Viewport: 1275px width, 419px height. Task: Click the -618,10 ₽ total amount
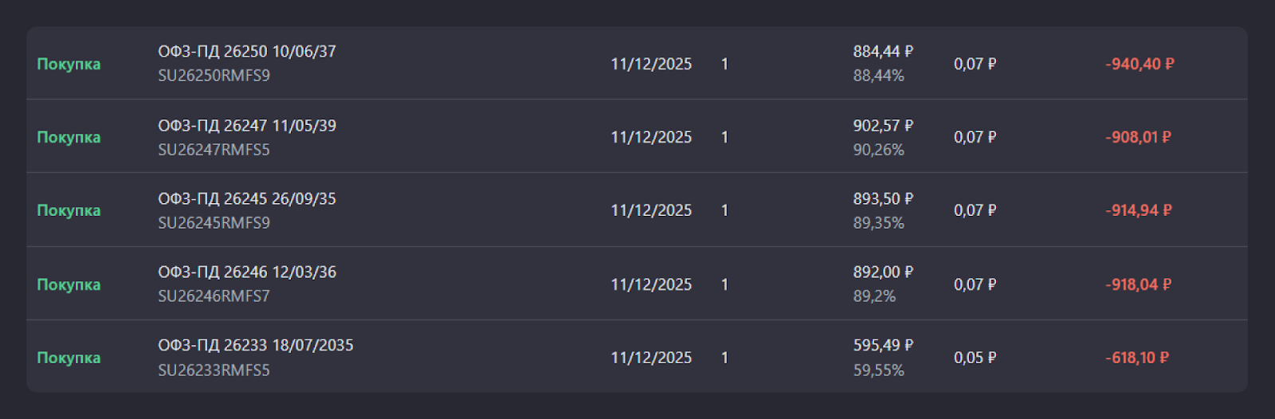coord(1136,358)
